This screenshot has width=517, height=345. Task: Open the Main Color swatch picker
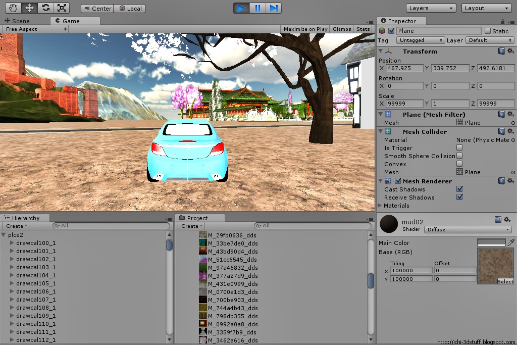[490, 242]
